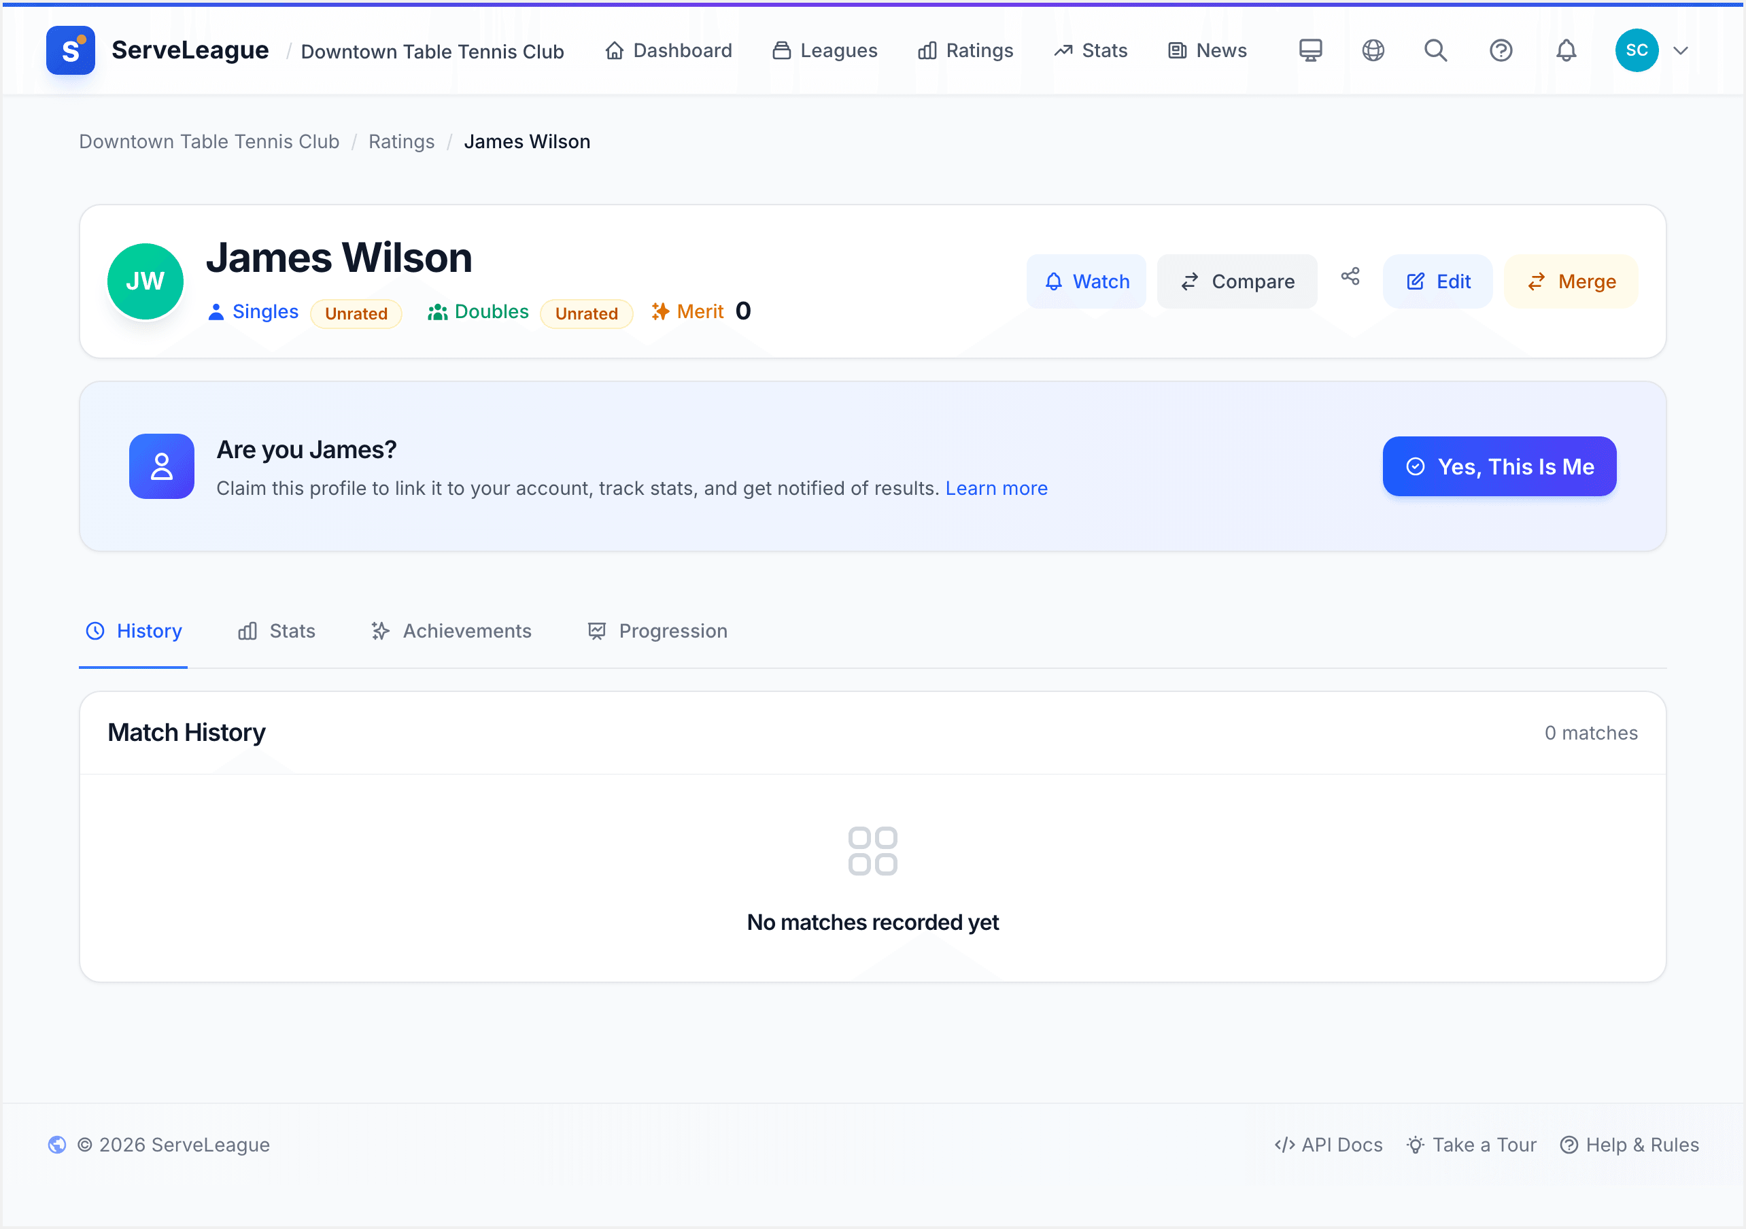The height and width of the screenshot is (1229, 1746).
Task: Open search with the magnifier icon
Action: coord(1436,50)
